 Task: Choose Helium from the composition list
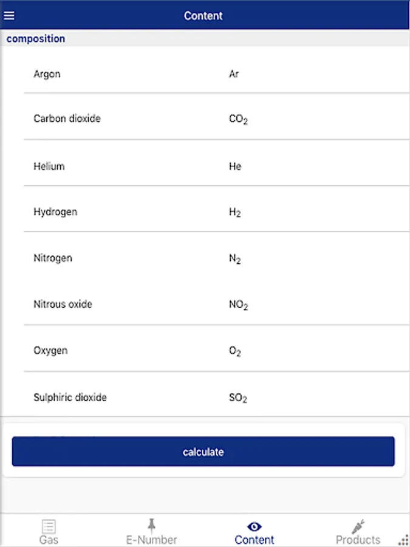coord(205,166)
